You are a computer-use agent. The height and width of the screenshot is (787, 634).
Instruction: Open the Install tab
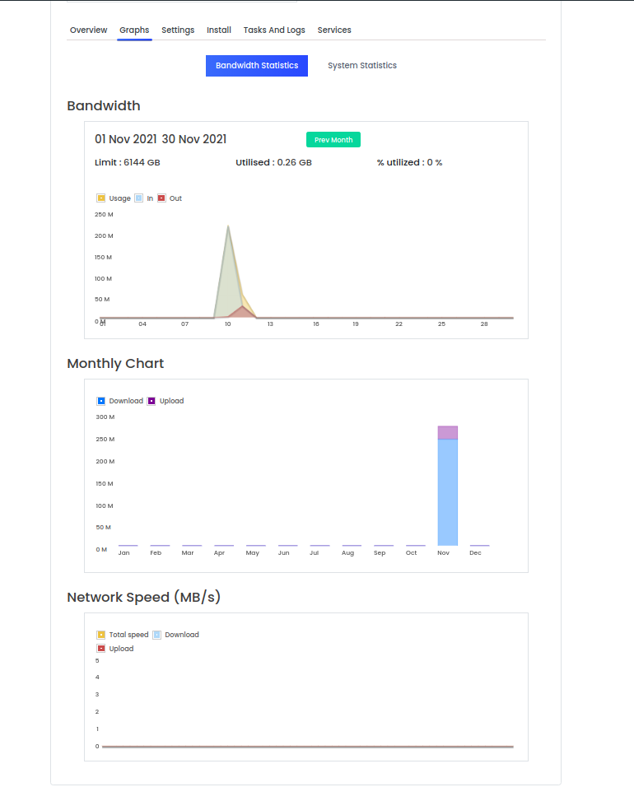(x=219, y=30)
